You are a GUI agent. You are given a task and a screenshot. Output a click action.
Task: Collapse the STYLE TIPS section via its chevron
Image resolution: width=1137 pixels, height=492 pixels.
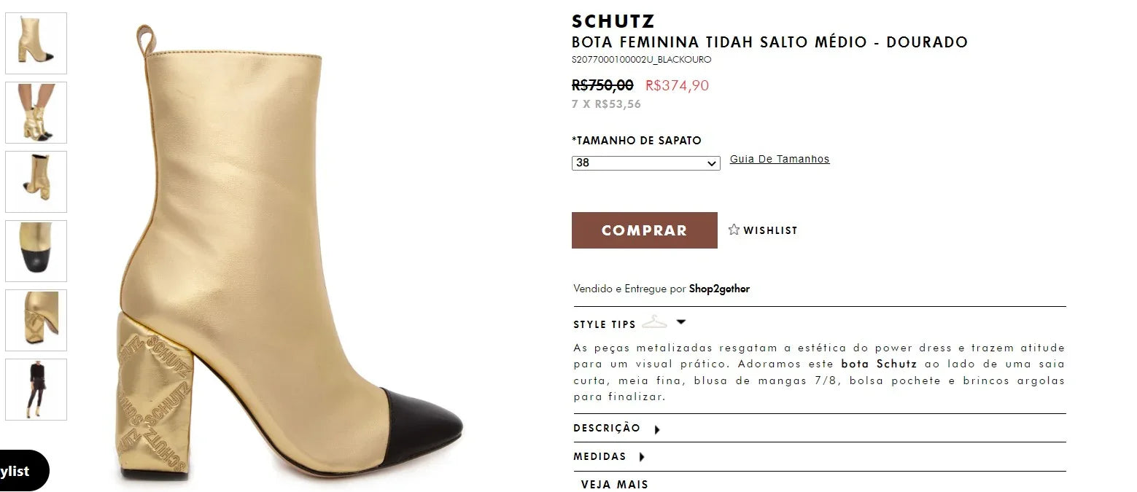point(680,321)
